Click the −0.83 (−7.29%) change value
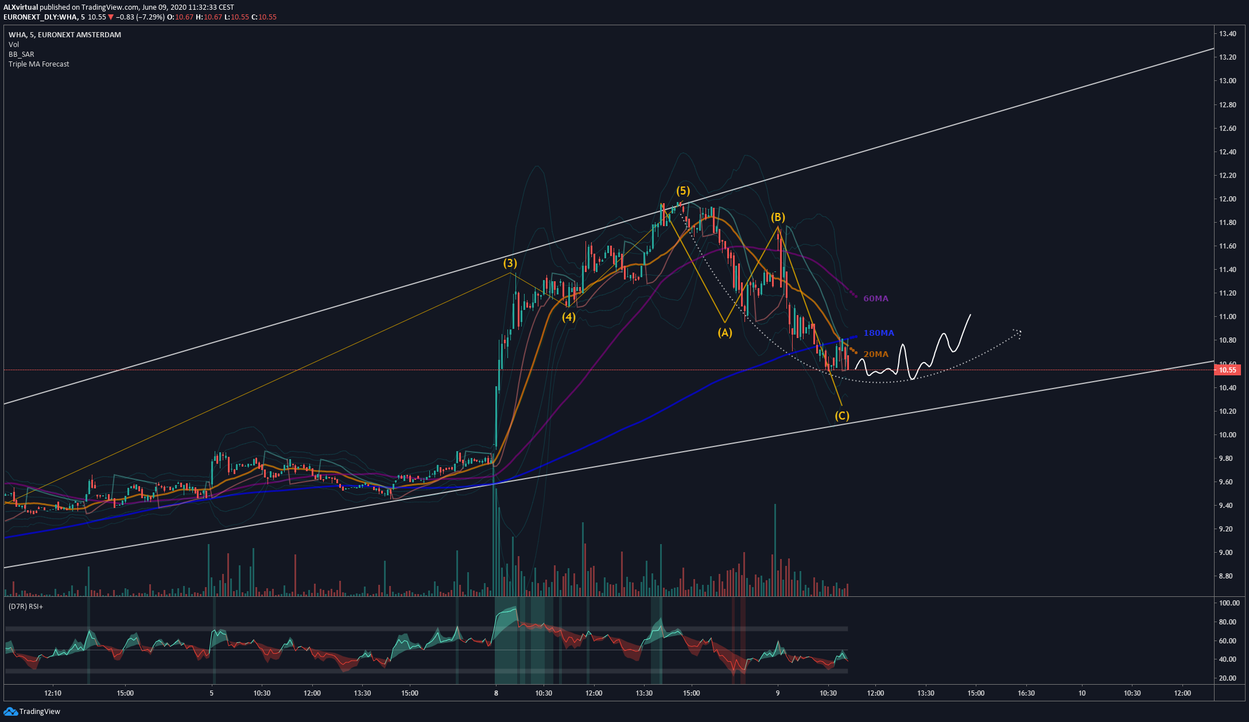Image resolution: width=1249 pixels, height=722 pixels. tap(141, 17)
